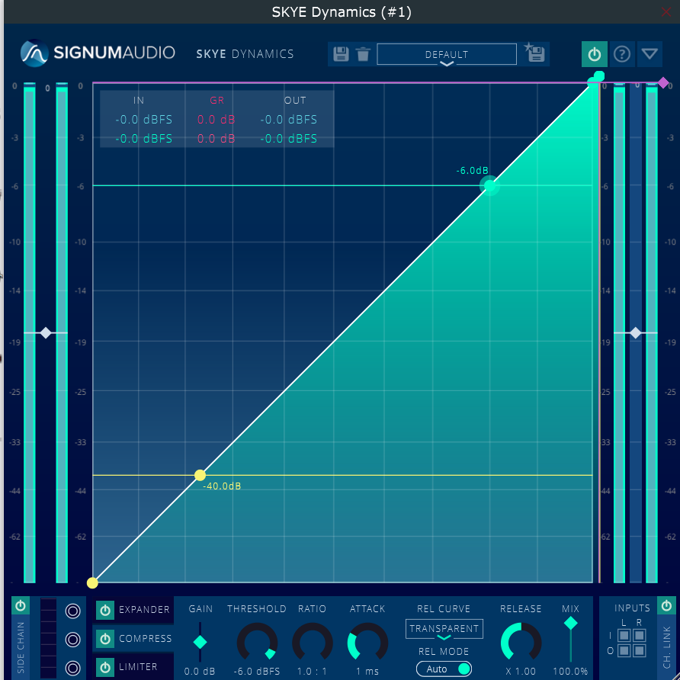Image resolution: width=680 pixels, height=680 pixels.
Task: Click the OUT column header in readout
Action: point(295,100)
